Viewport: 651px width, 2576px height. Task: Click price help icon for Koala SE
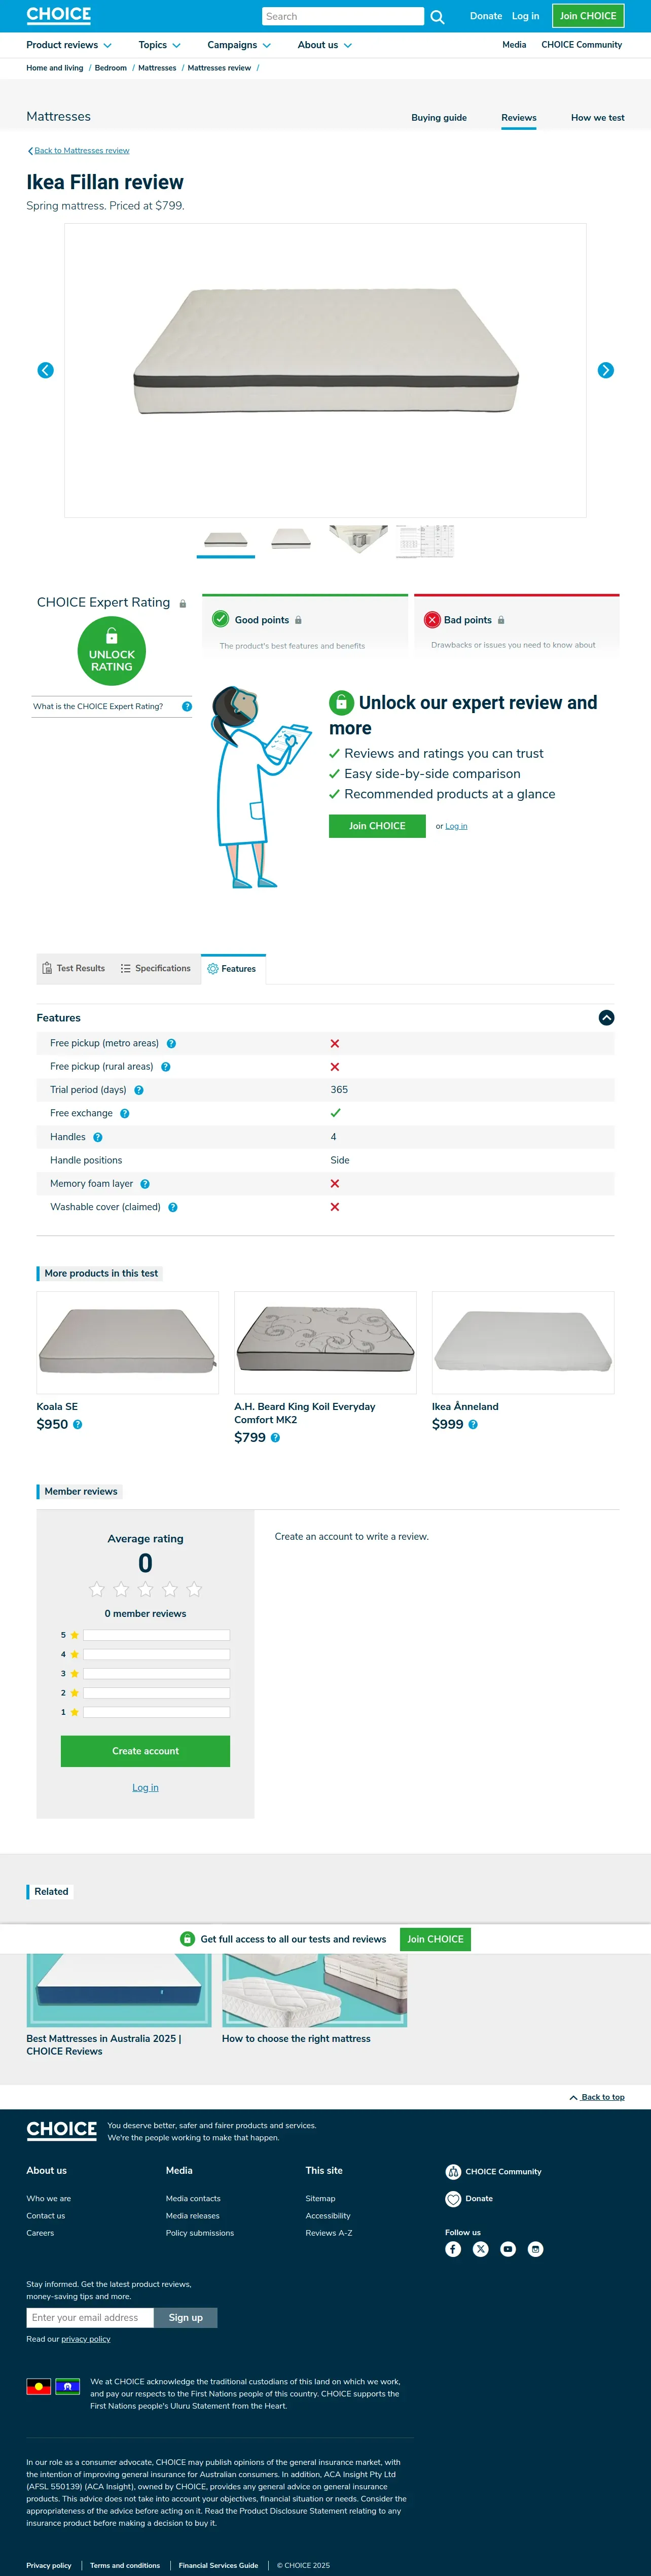78,1424
